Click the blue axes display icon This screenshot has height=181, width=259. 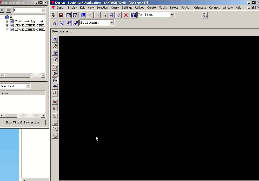tap(83, 15)
